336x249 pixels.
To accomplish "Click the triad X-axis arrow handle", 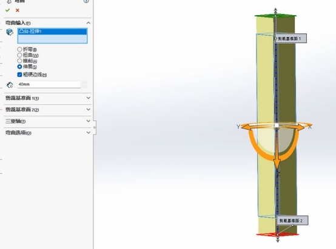I will coord(300,127).
